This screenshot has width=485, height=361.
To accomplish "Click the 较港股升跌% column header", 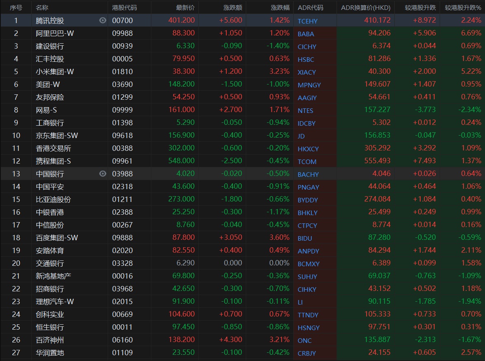I will [x=463, y=8].
